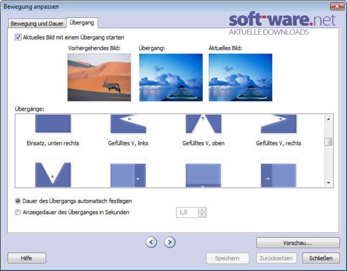Select Anzeigedauer des Überganges in Sekunden option
This screenshot has width=347, height=271.
pos(18,212)
